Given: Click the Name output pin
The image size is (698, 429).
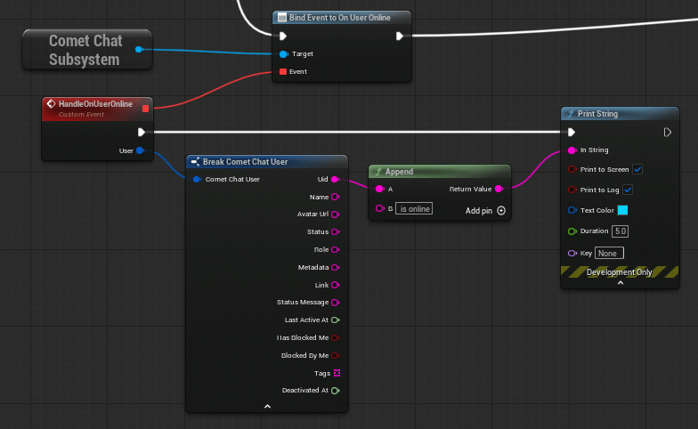Looking at the screenshot, I should pos(335,197).
